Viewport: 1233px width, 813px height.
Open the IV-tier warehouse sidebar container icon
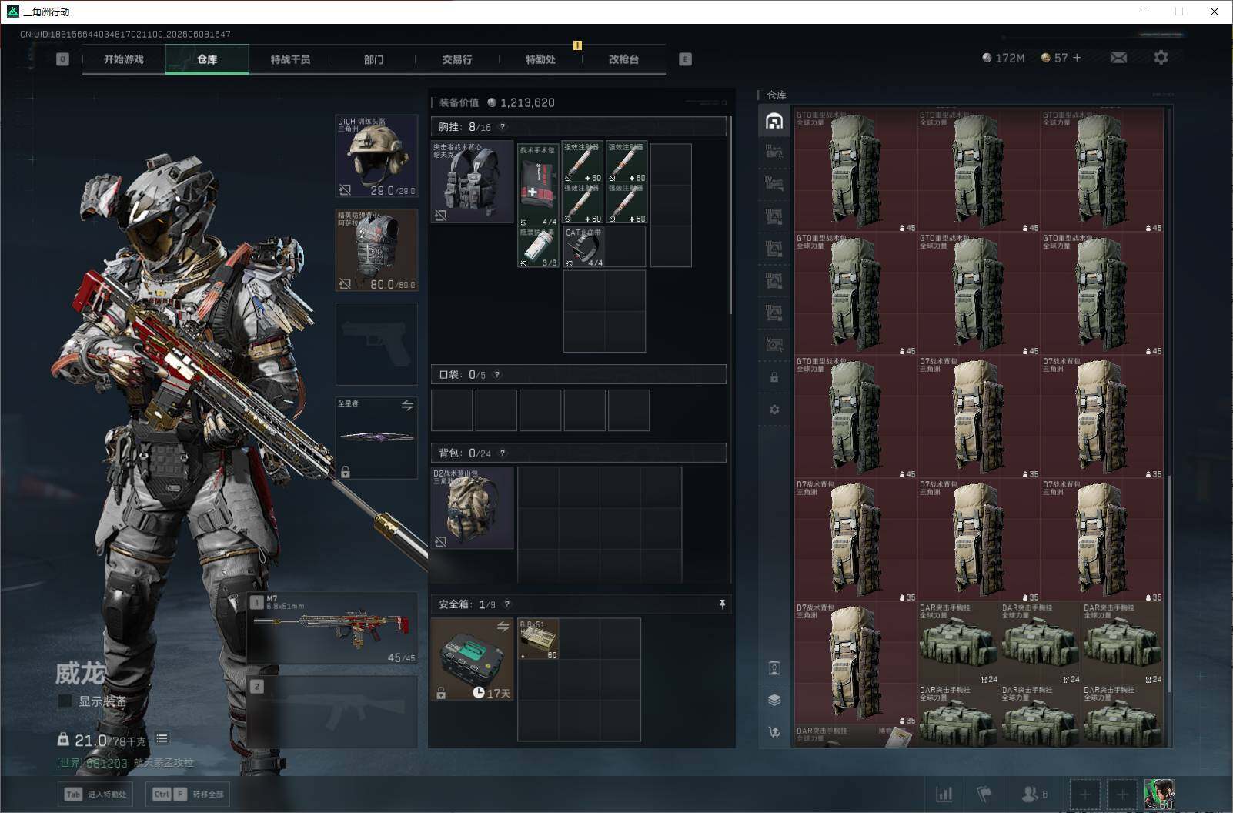tap(774, 183)
